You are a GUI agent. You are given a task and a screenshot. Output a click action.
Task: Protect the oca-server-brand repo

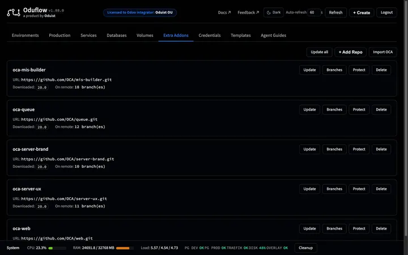(x=359, y=150)
